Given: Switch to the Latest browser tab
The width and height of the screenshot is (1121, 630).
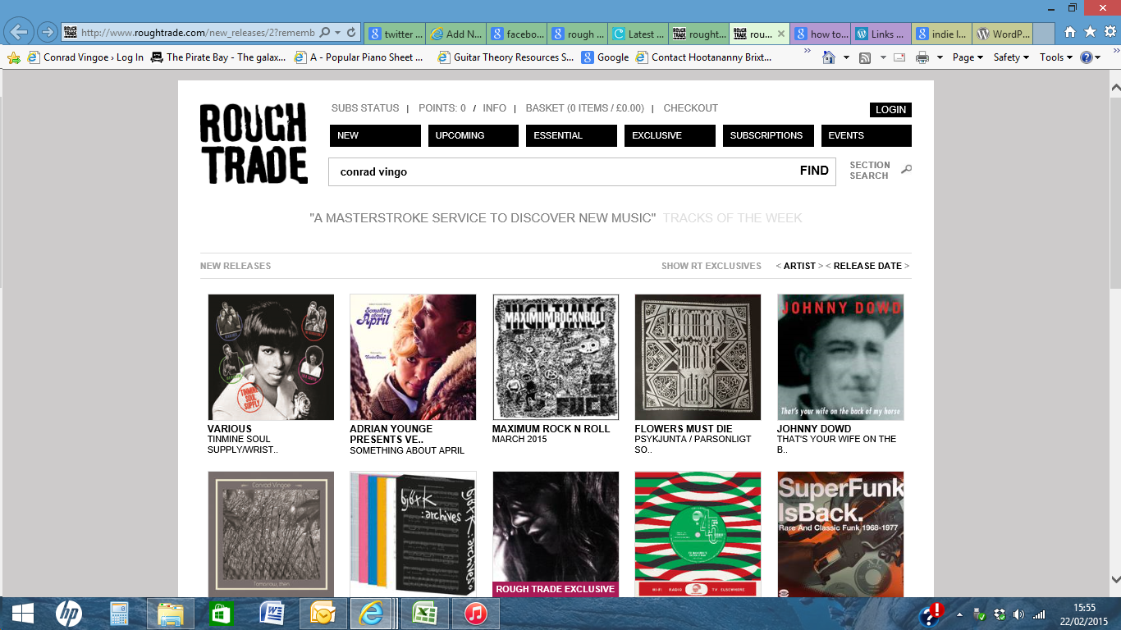Looking at the screenshot, I should (x=638, y=34).
